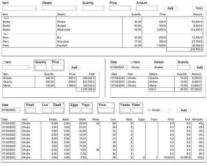Click the Eggs input field
Image resolution: width=207 pixels, height=166 pixels.
(75, 110)
